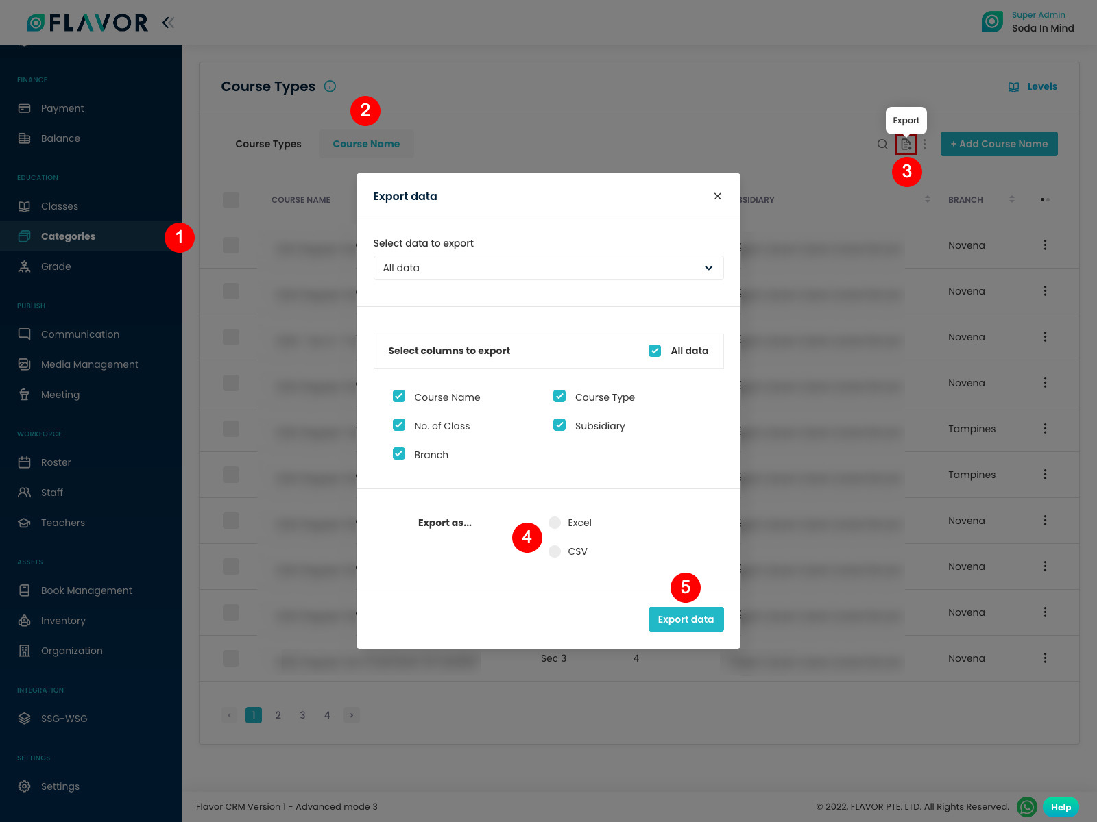
Task: Switch to the Course Name tab
Action: (x=366, y=144)
